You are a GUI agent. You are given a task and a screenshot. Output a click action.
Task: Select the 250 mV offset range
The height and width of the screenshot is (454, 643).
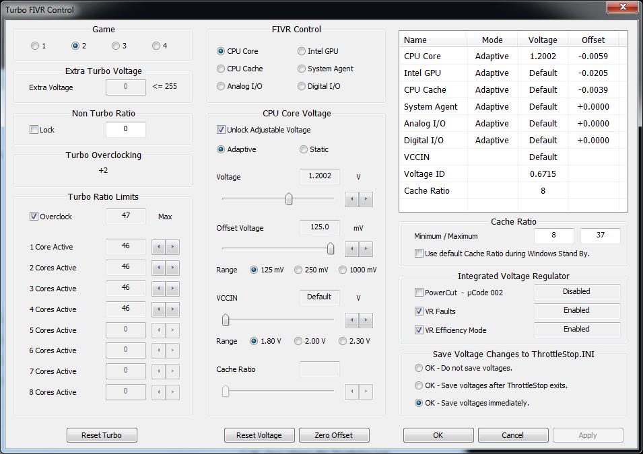(x=299, y=270)
